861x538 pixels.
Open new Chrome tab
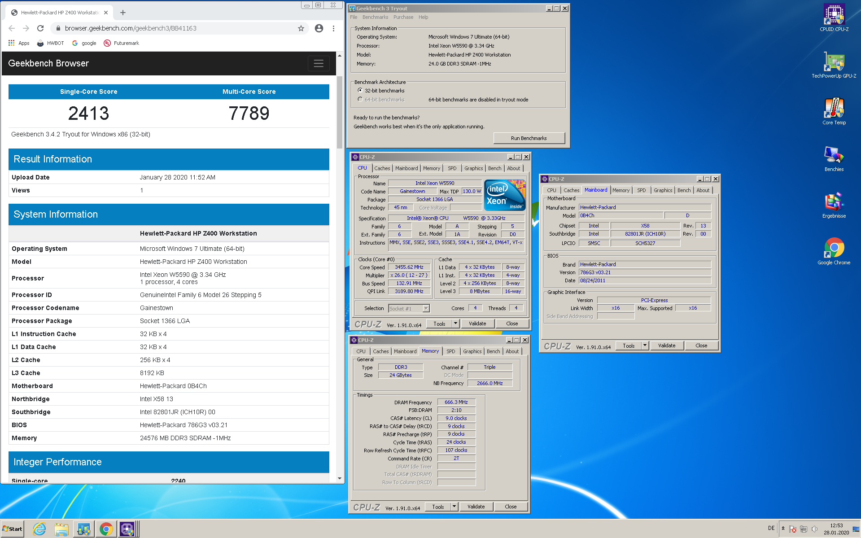pos(123,13)
